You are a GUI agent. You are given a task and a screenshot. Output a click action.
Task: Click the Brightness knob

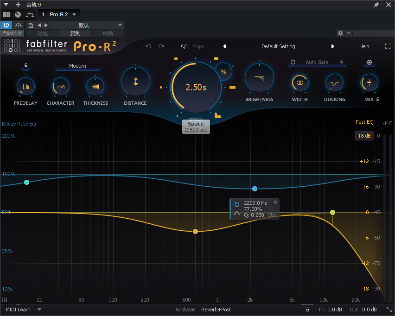tap(259, 78)
